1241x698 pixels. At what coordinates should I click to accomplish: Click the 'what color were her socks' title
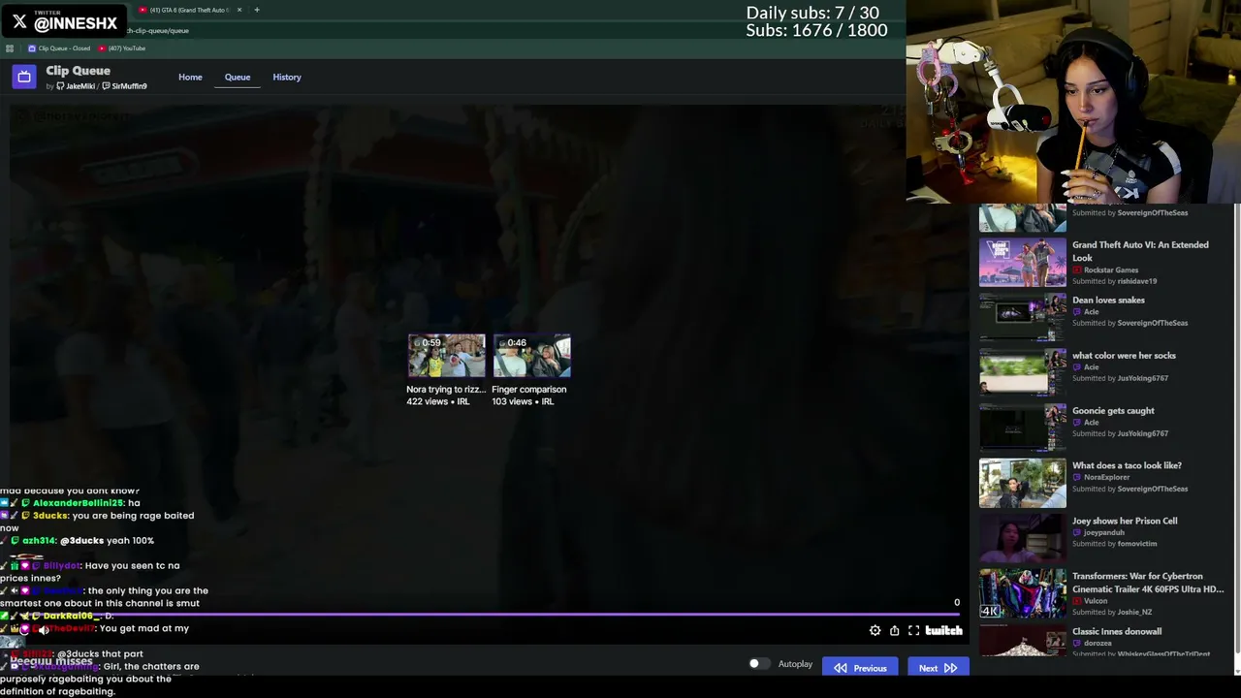point(1124,356)
